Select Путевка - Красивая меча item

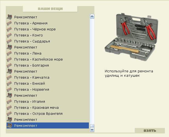coord(48,107)
